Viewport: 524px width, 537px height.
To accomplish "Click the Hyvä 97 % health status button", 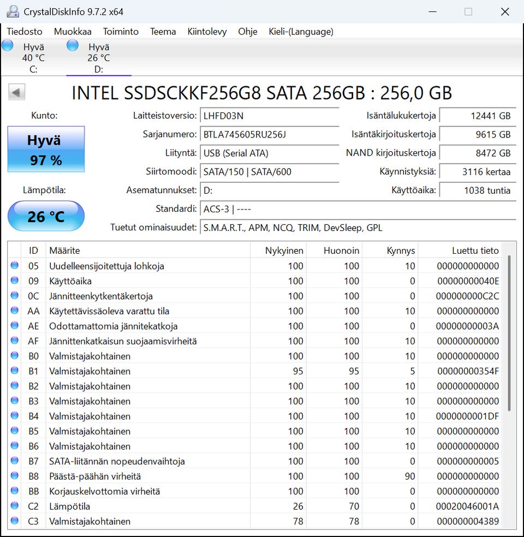I will pos(46,150).
